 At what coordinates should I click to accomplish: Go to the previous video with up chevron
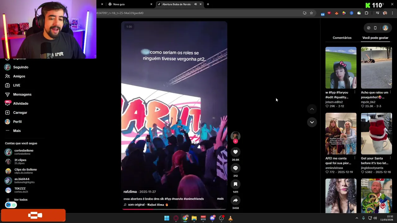pos(312,109)
